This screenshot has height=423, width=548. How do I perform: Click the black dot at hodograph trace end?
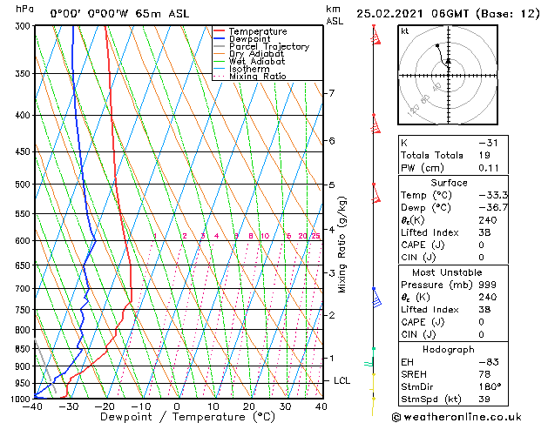point(436,45)
